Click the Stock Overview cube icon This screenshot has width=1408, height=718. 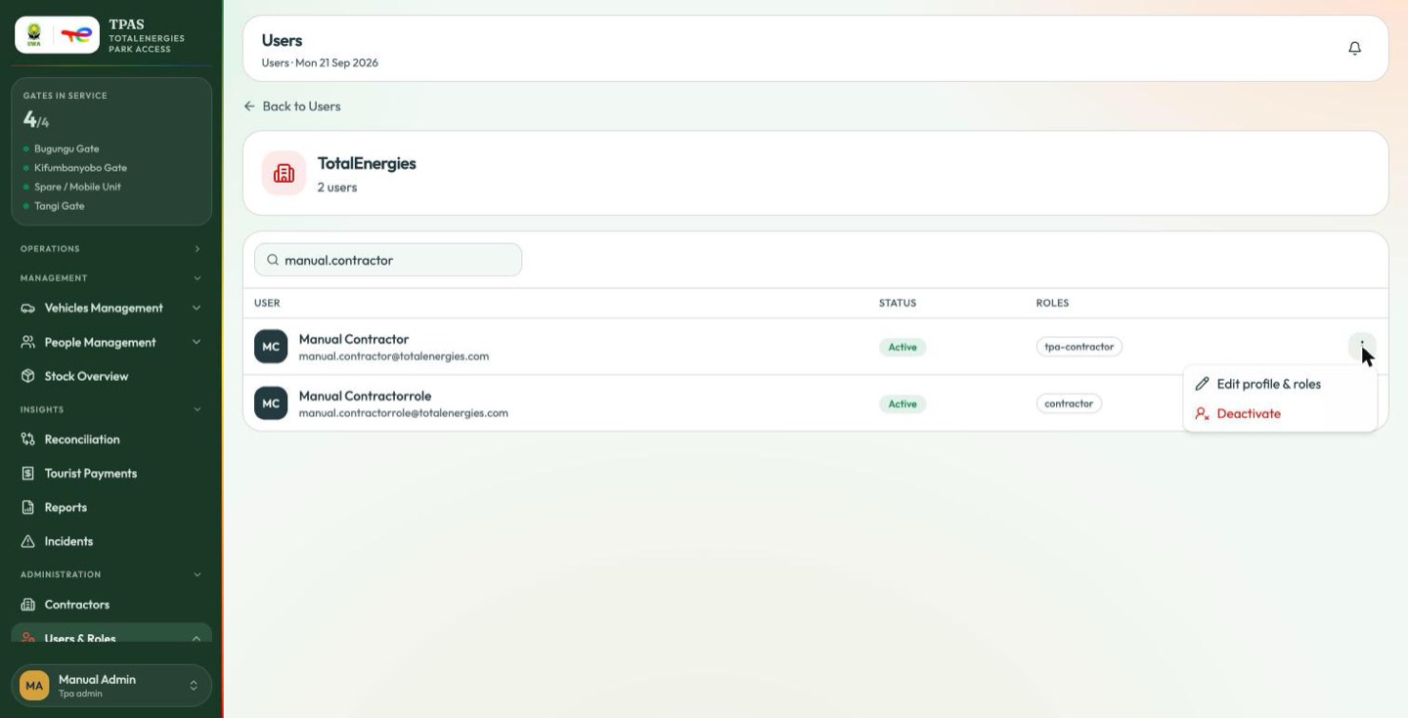pyautogui.click(x=28, y=376)
